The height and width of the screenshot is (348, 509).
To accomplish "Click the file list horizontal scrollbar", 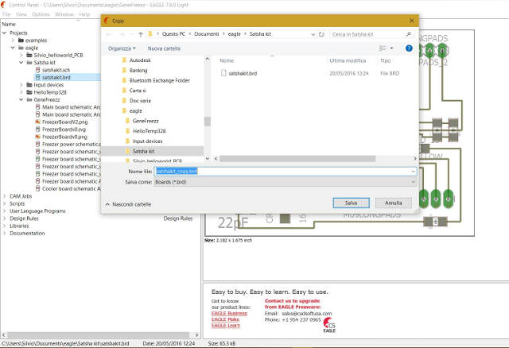I will (x=297, y=159).
